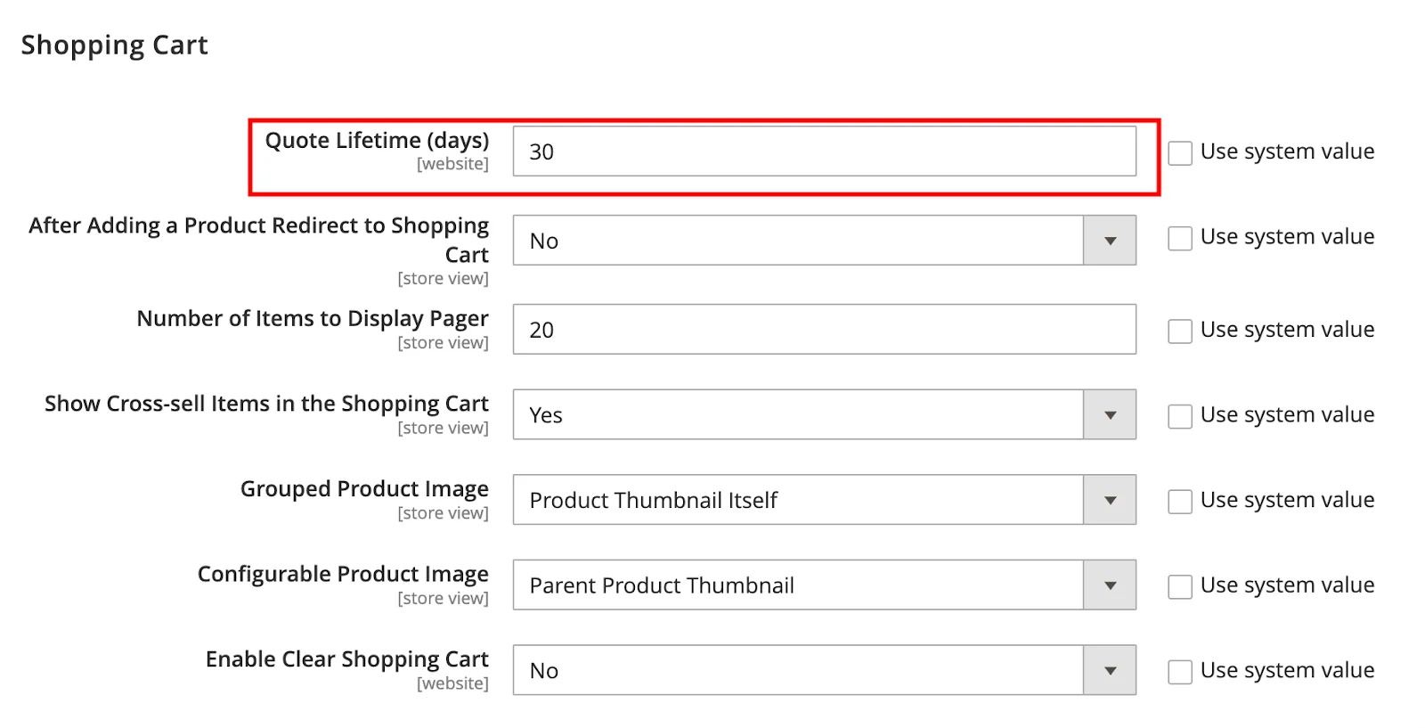Toggle Use system value for Grouped Product Image
This screenshot has height=728, width=1425.
tap(1180, 502)
